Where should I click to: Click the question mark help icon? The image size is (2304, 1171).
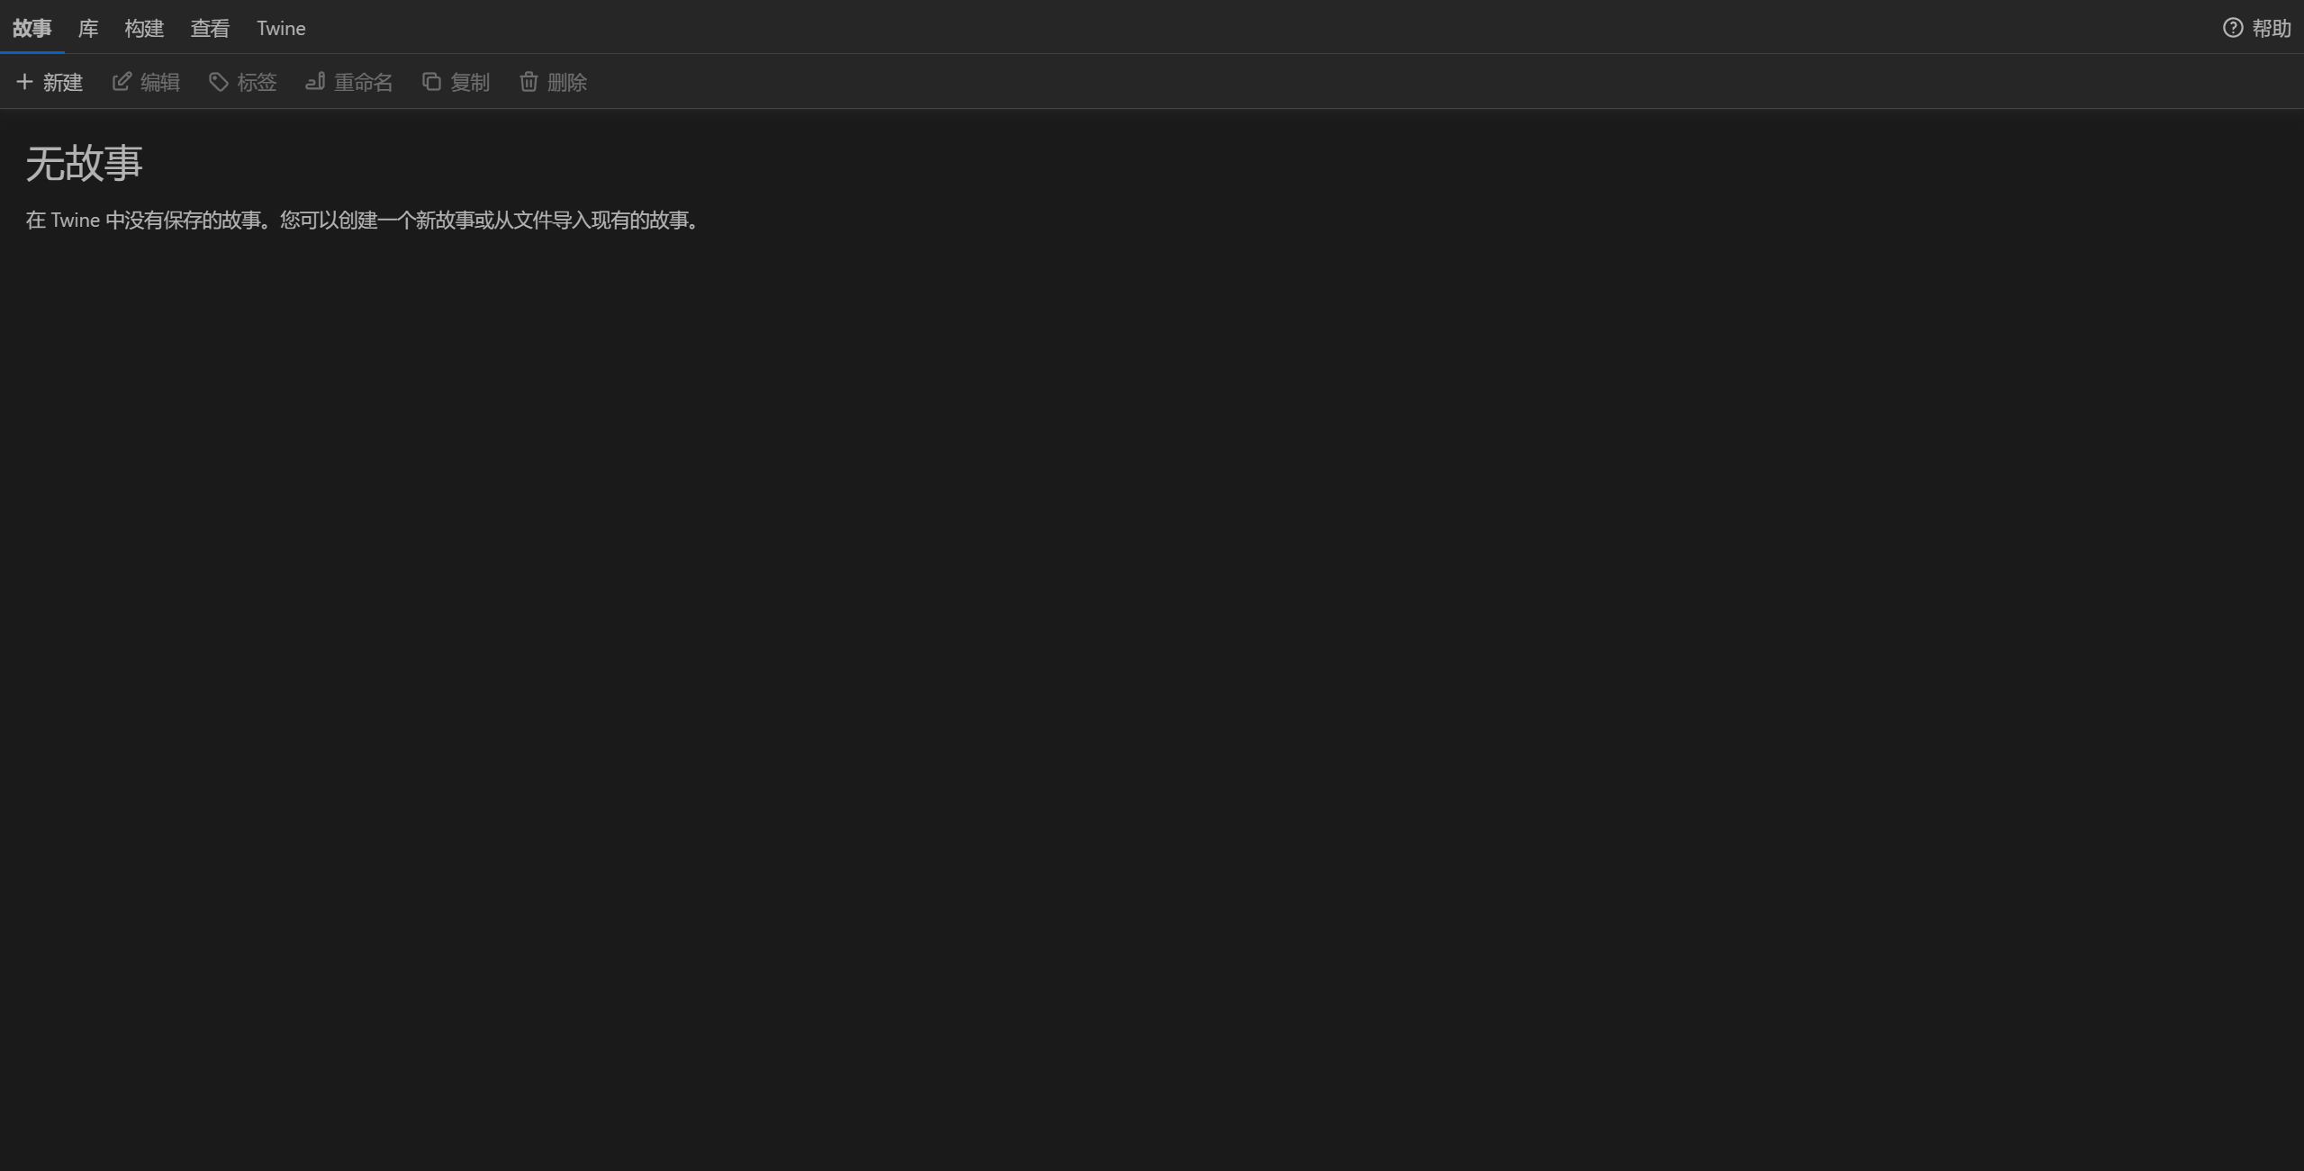[x=2232, y=28]
